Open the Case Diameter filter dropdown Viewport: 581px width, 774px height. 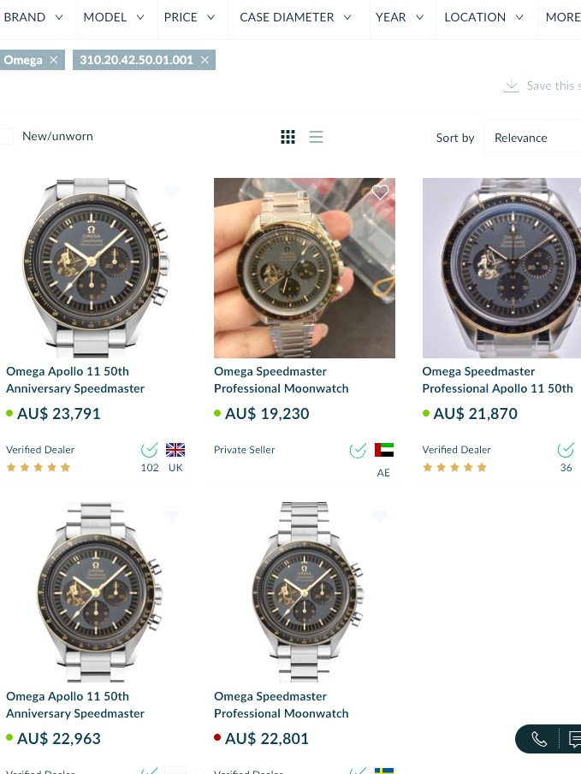pyautogui.click(x=295, y=17)
